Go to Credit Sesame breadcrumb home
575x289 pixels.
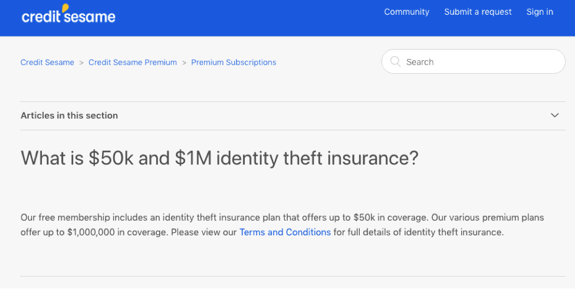(x=47, y=63)
